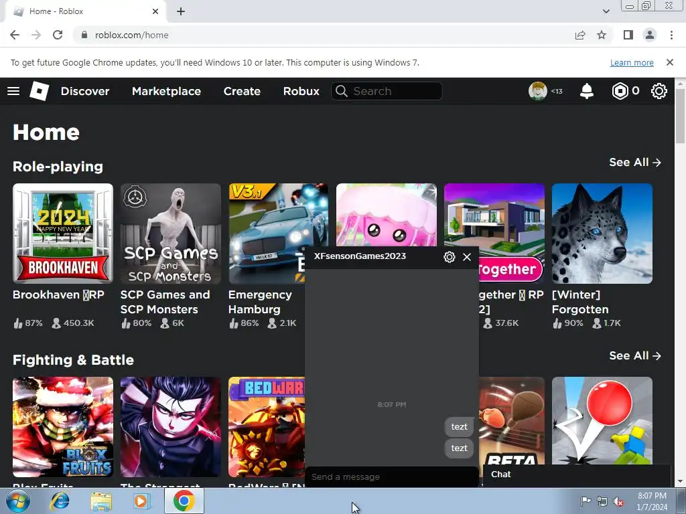Open the purple modern house game thumbnail
686x514 pixels.
click(494, 215)
